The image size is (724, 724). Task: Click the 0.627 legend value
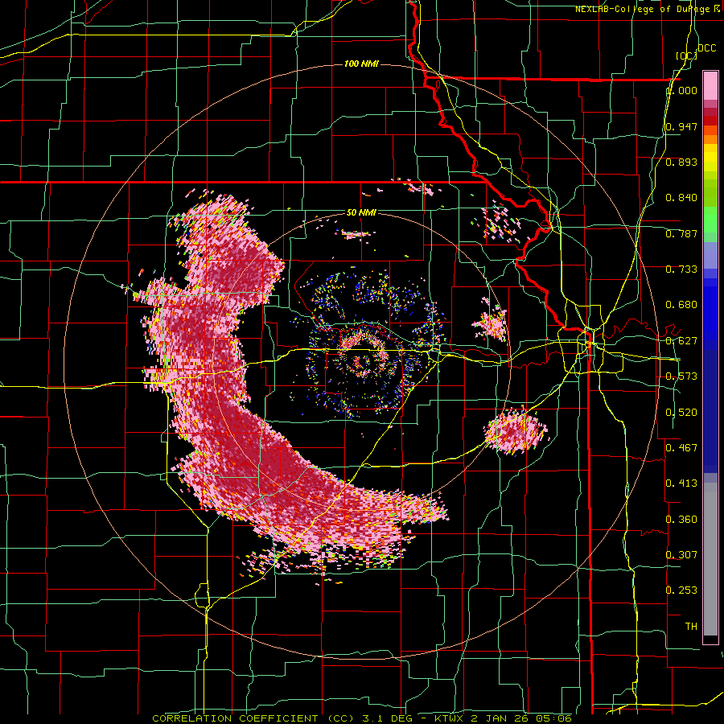(x=681, y=341)
